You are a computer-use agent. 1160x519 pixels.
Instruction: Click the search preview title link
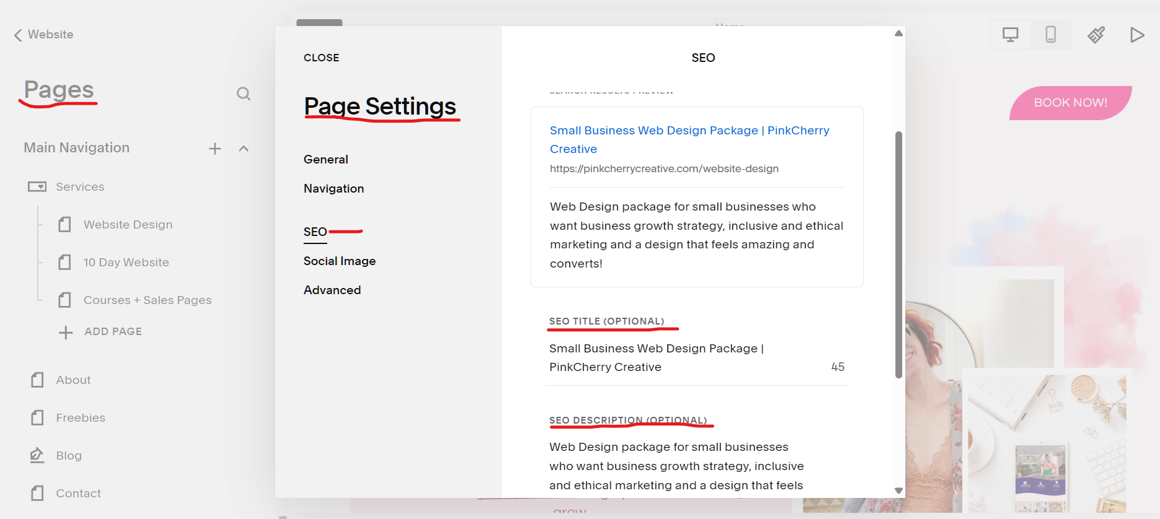pyautogui.click(x=689, y=139)
